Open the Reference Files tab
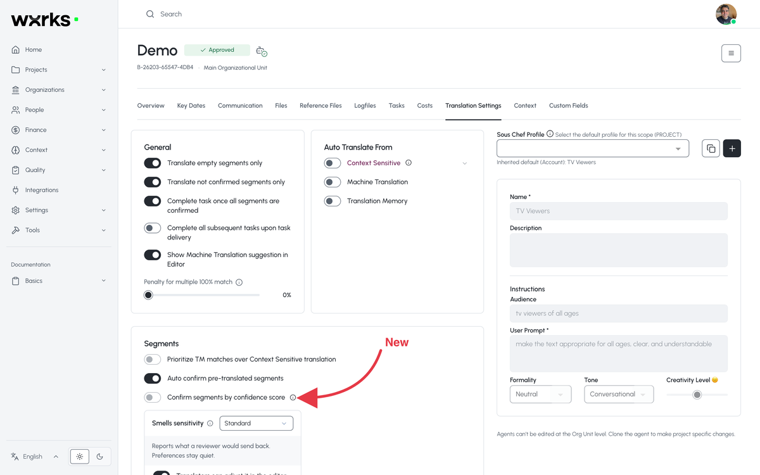The image size is (760, 475). [x=320, y=106]
